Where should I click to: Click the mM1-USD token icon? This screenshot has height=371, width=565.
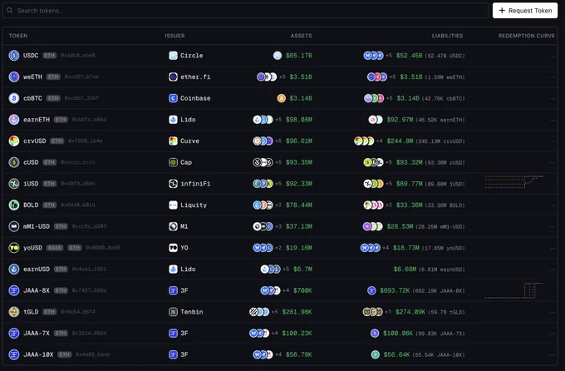14,226
